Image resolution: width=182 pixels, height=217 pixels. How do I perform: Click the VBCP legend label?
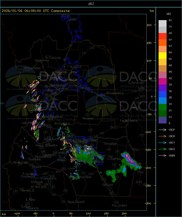coord(172,130)
